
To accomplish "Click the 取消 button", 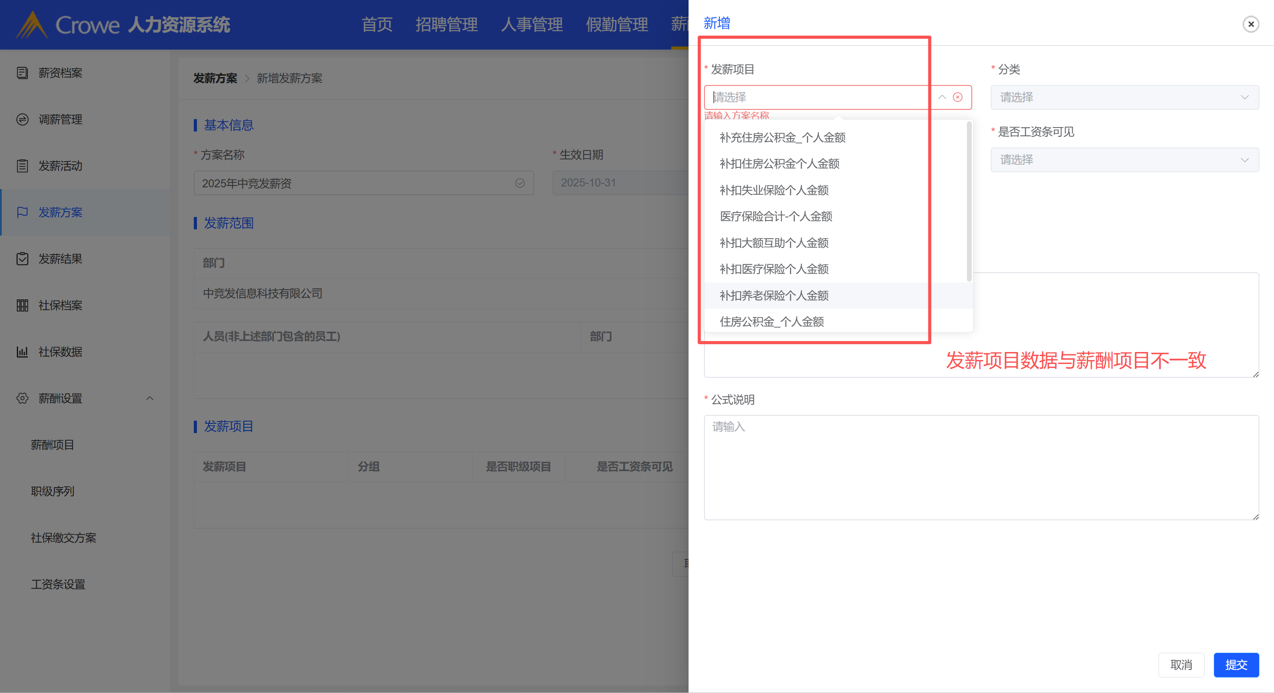I will pos(1181,665).
